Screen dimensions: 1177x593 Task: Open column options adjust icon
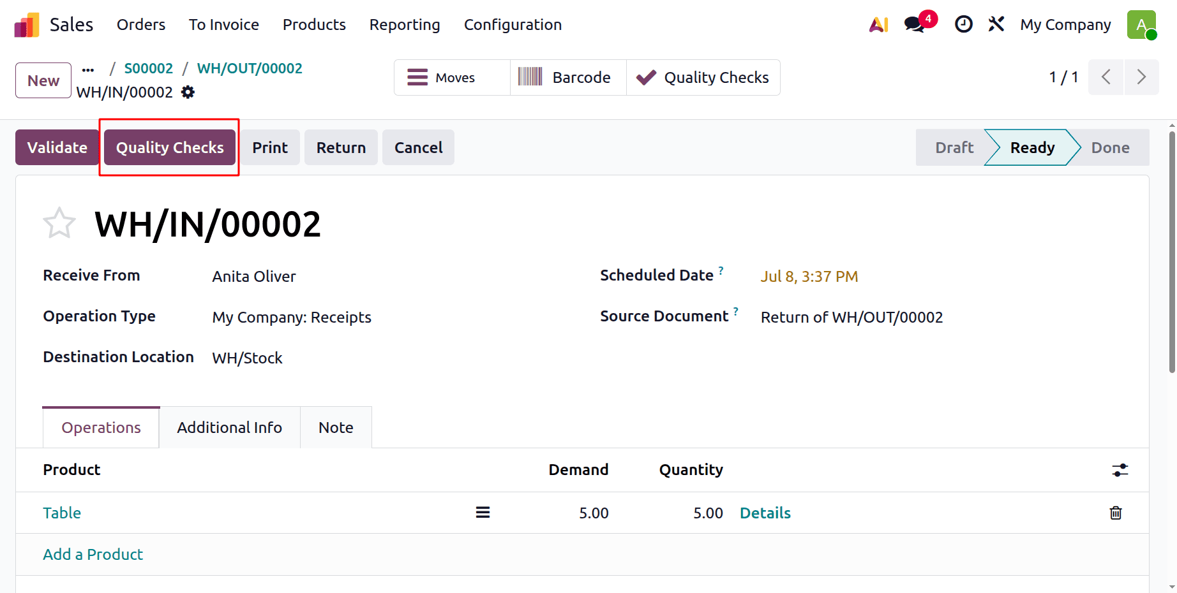pos(1120,471)
